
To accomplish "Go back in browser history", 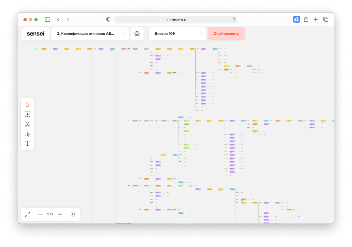I will click(58, 20).
